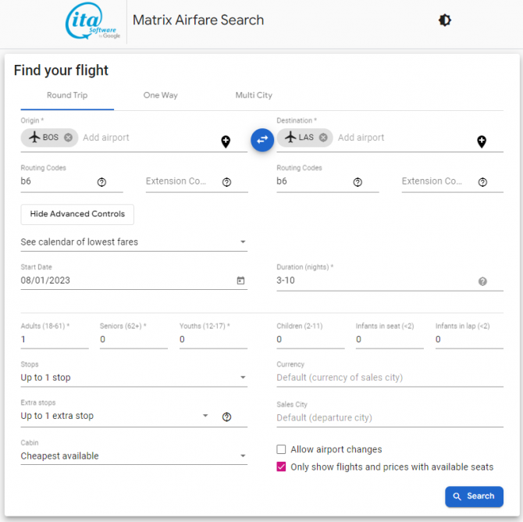523x522 pixels.
Task: Uncheck Only show flights with available seats
Action: [x=281, y=467]
